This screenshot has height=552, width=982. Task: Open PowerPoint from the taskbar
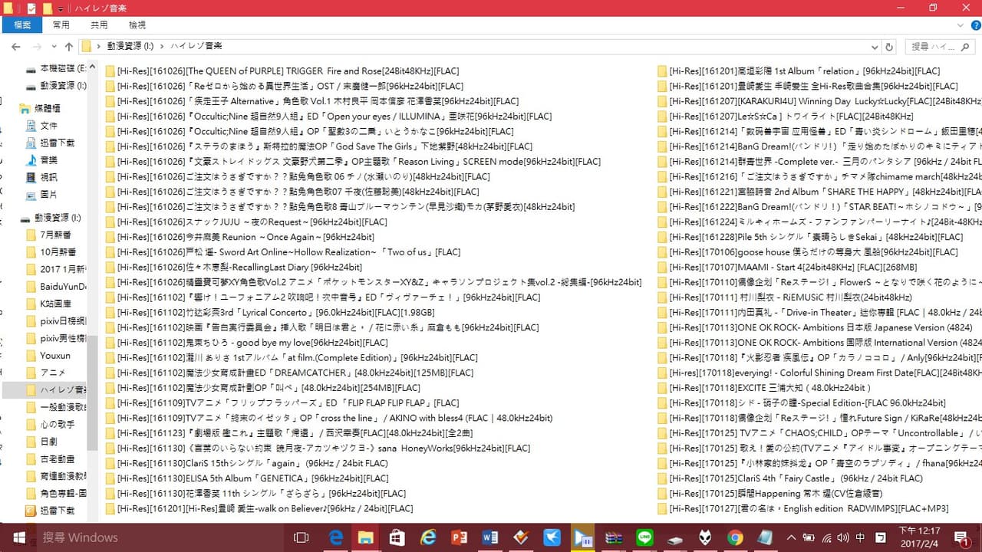pos(460,537)
